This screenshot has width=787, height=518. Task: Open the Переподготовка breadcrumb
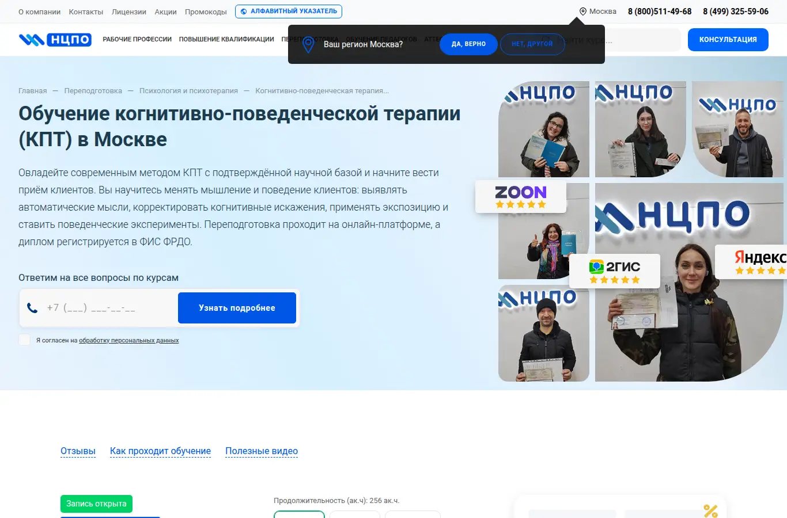tap(93, 91)
